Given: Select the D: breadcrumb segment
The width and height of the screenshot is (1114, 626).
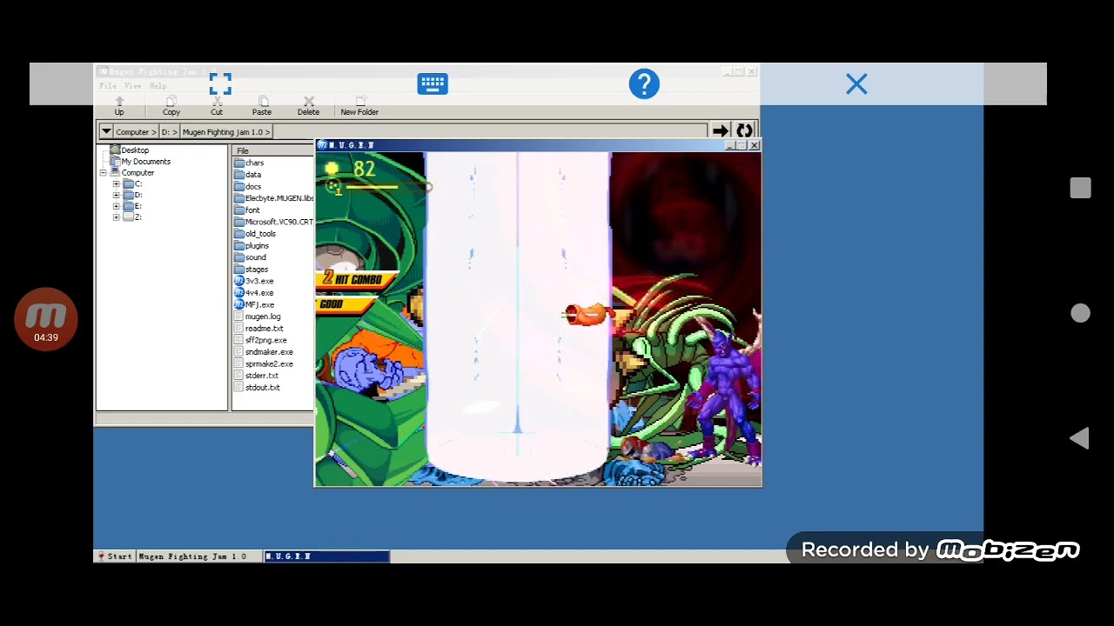Looking at the screenshot, I should coord(169,132).
